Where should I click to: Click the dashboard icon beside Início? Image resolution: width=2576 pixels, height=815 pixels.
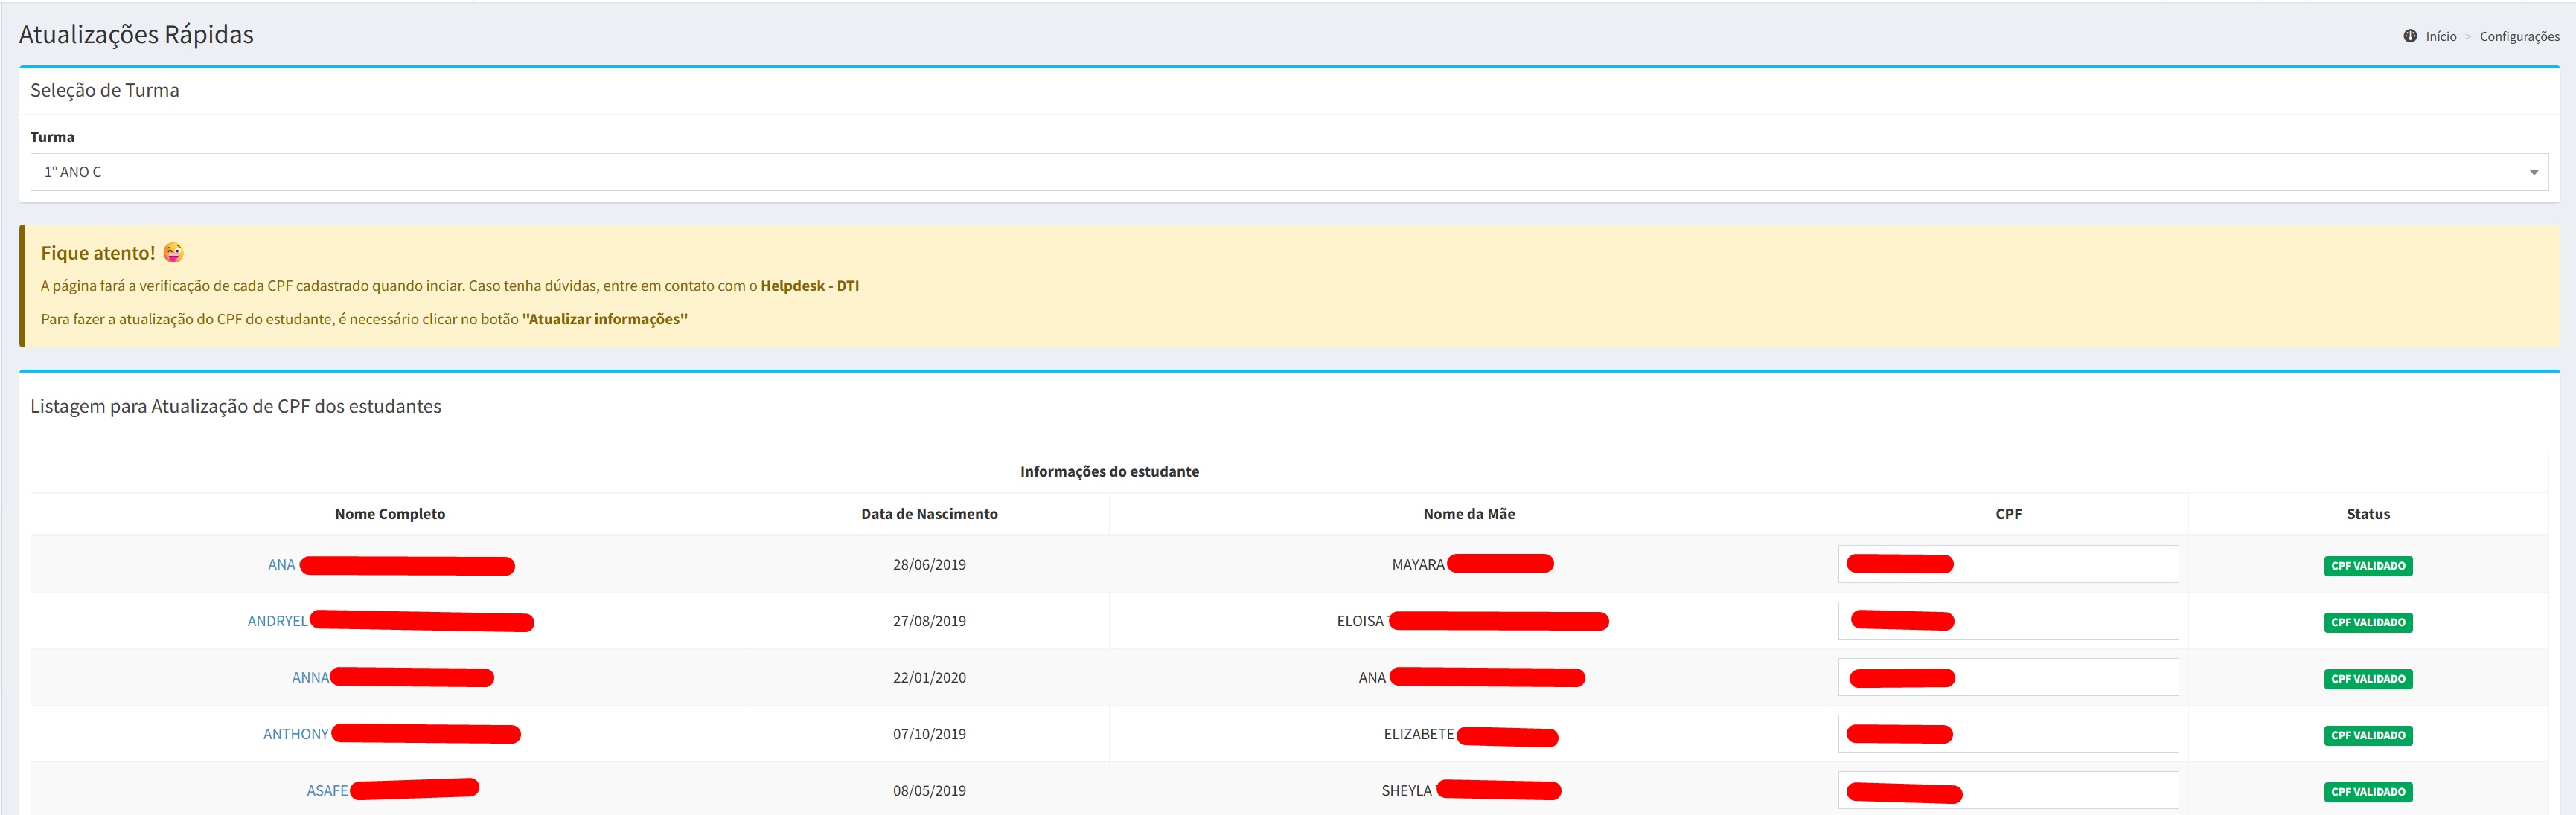click(2410, 36)
